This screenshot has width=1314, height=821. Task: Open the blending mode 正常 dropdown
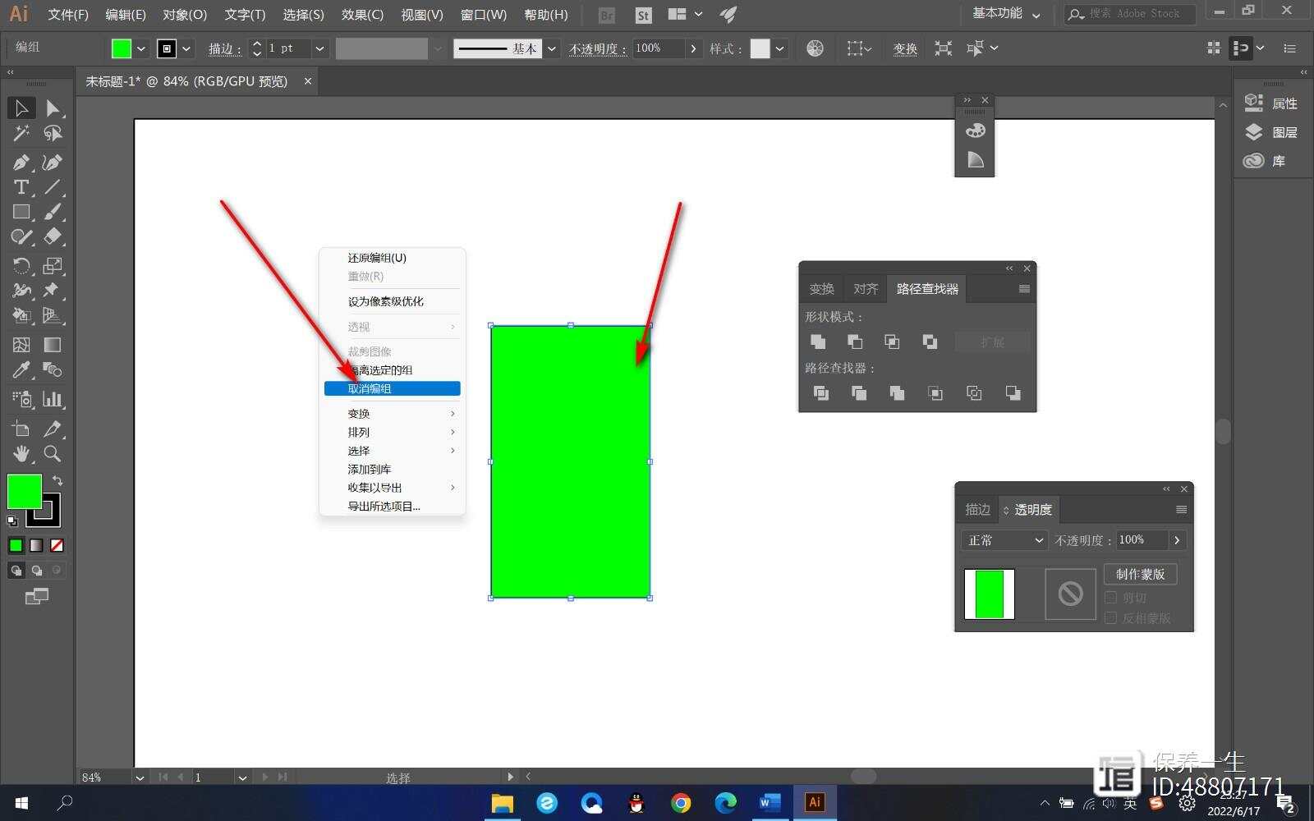click(1004, 540)
